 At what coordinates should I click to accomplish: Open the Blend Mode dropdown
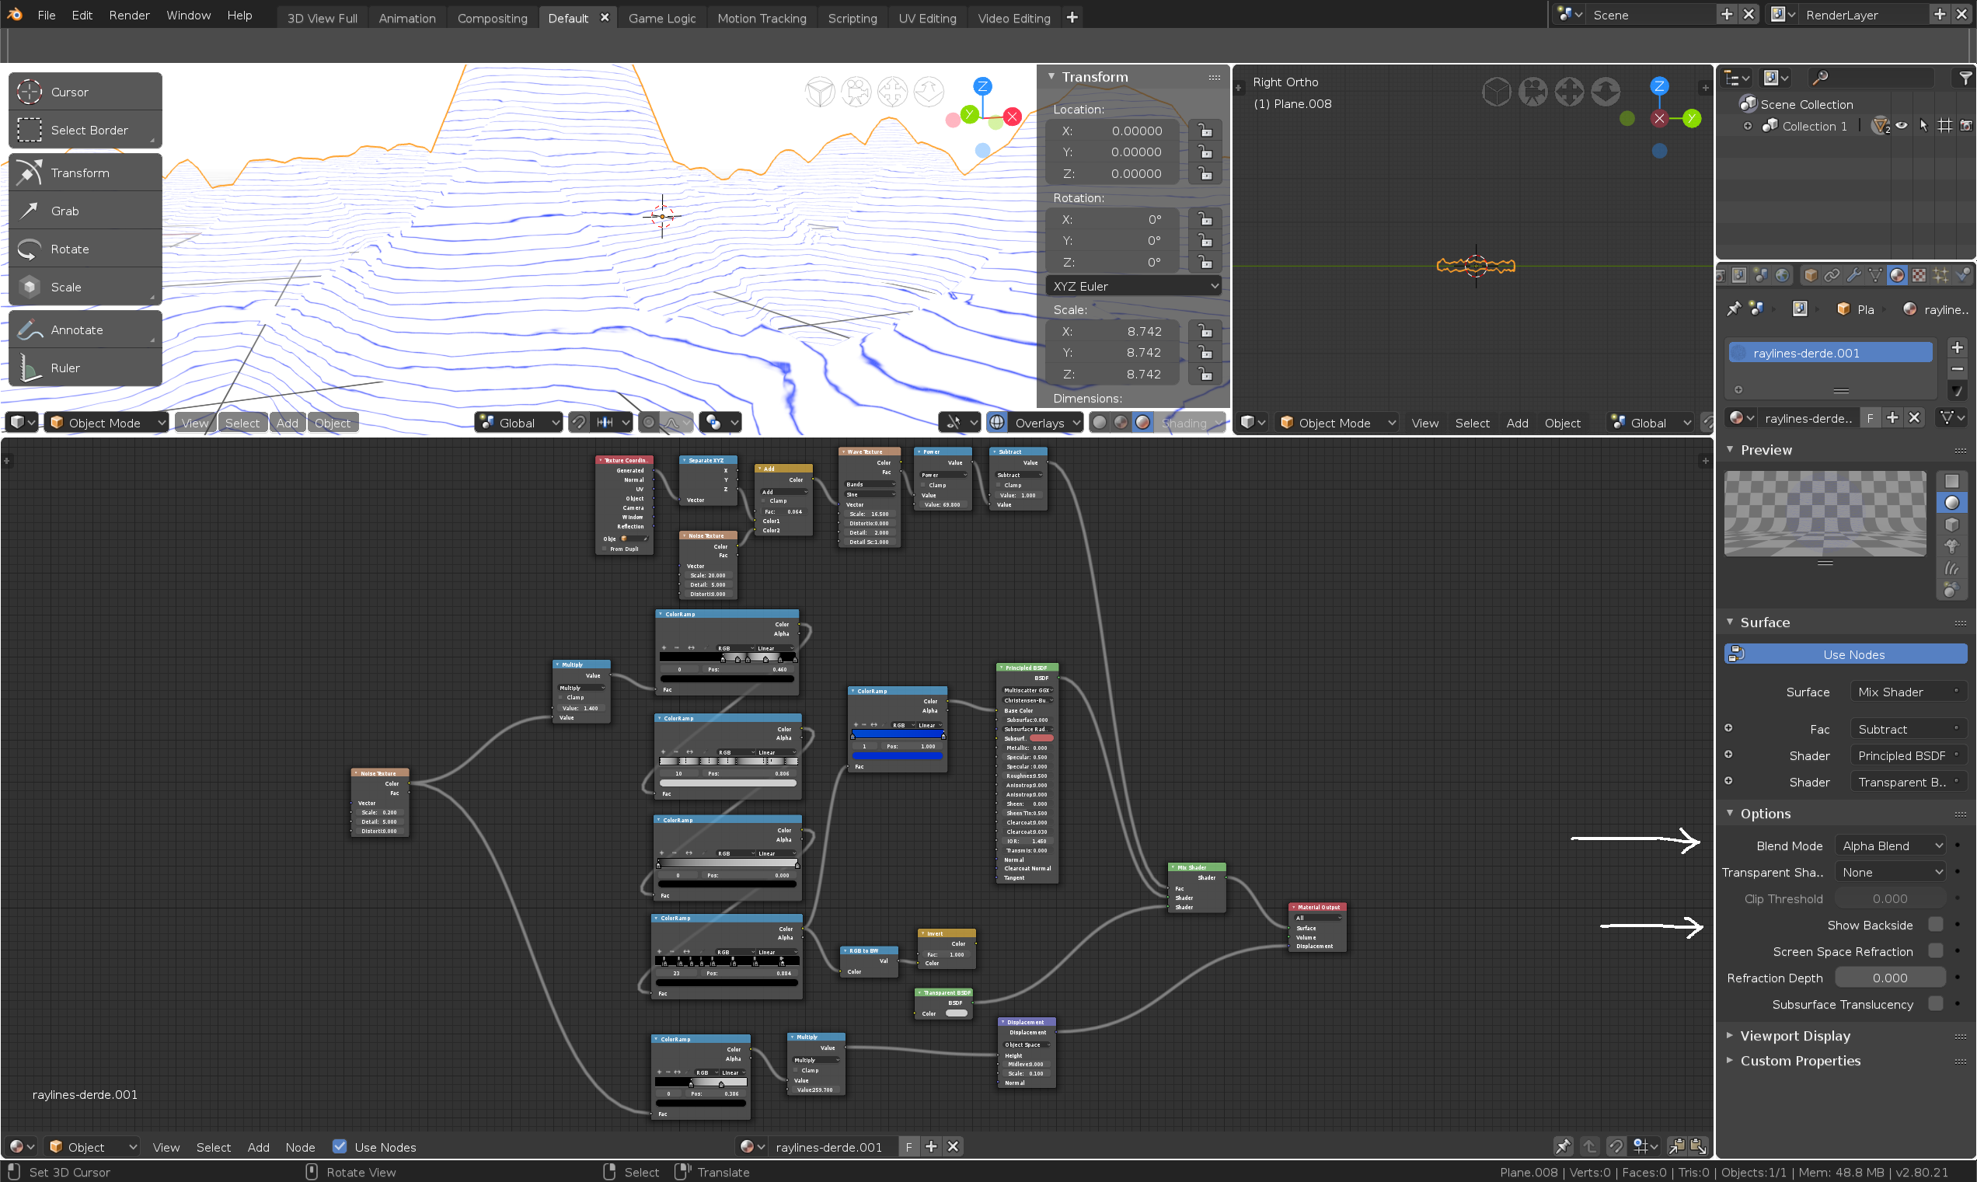coord(1891,846)
